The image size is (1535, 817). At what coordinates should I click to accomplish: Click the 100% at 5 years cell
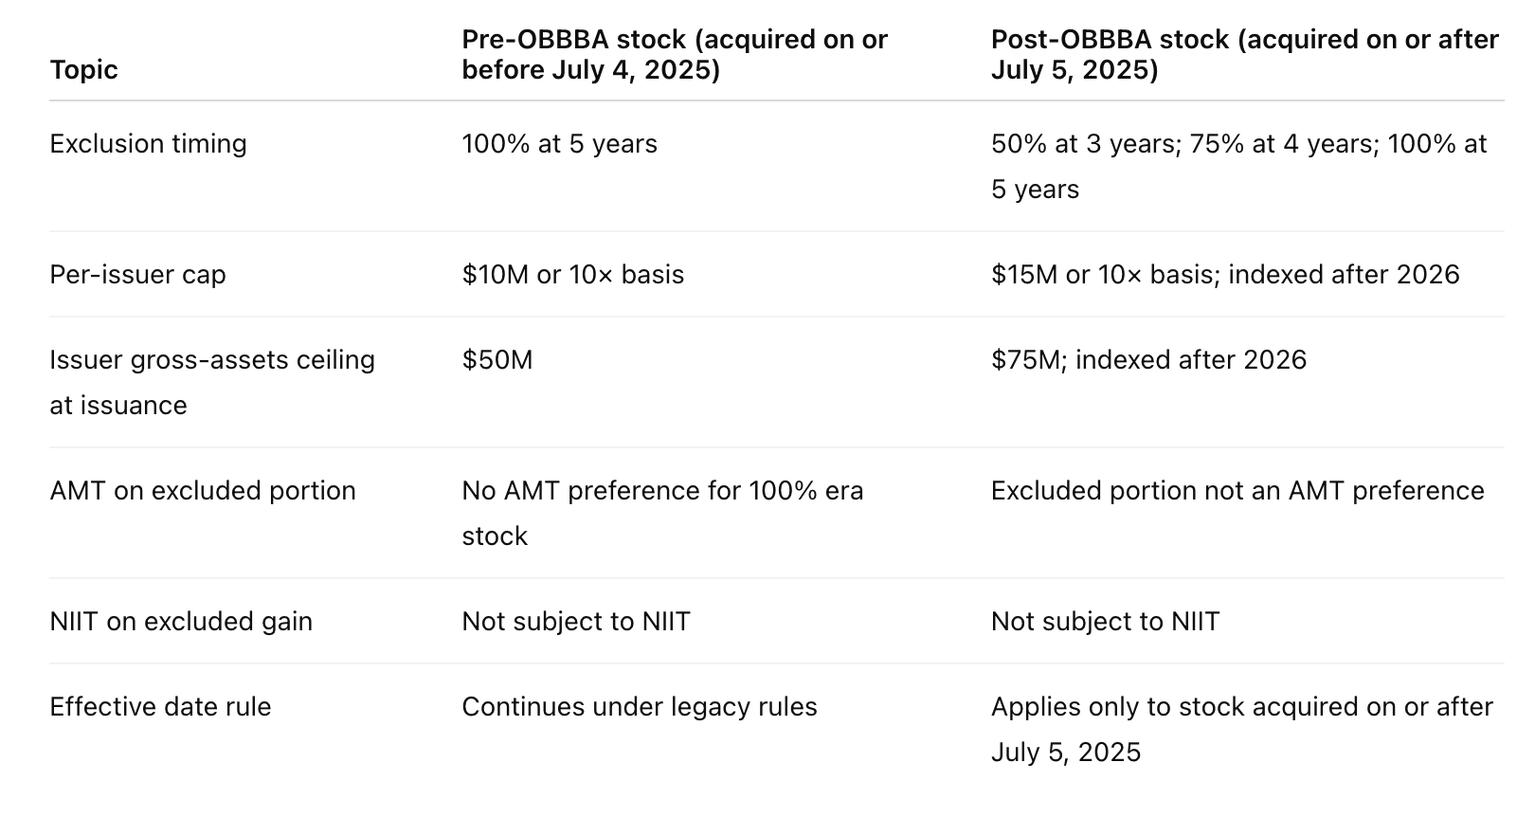click(559, 144)
